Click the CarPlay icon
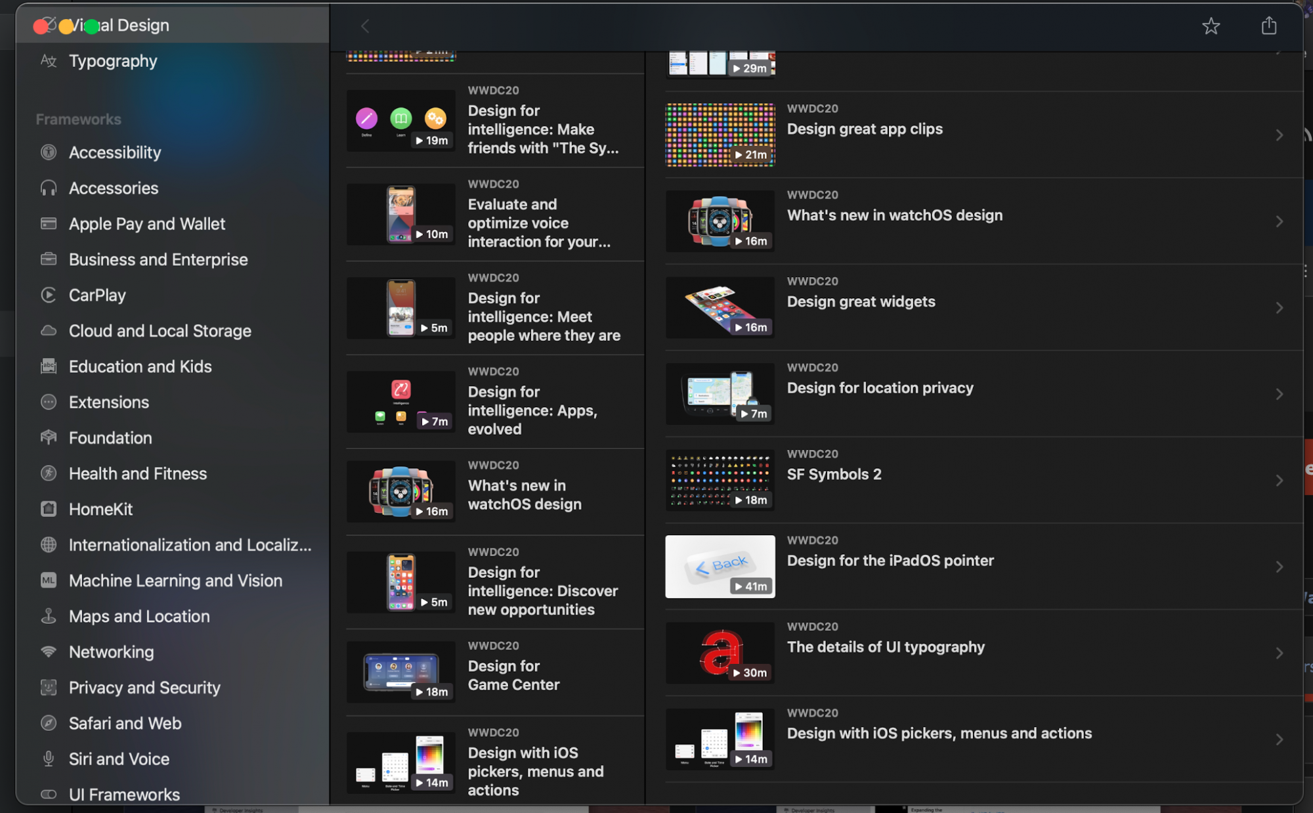This screenshot has width=1313, height=813. 49,295
